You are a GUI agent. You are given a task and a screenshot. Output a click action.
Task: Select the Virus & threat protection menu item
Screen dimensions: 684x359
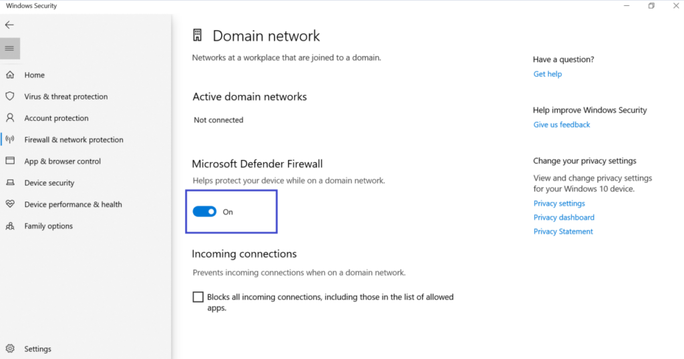[x=66, y=97]
